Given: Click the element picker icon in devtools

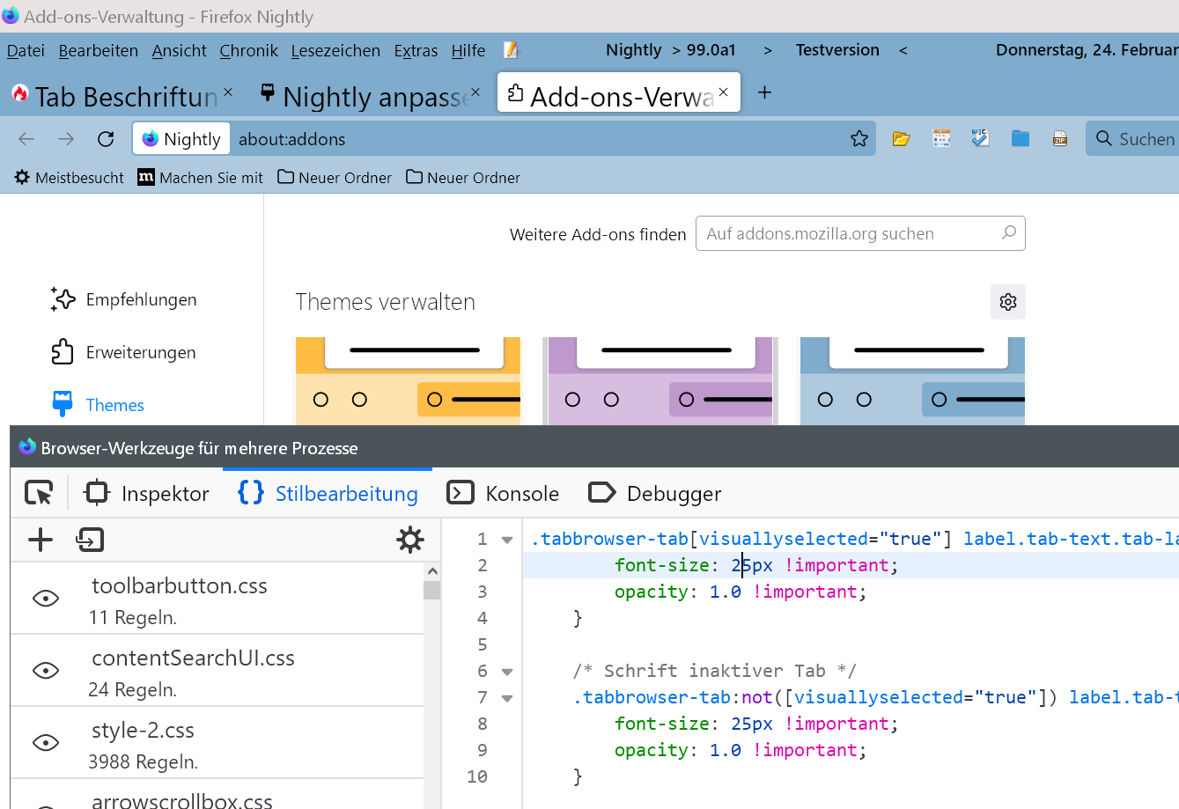Looking at the screenshot, I should point(39,493).
